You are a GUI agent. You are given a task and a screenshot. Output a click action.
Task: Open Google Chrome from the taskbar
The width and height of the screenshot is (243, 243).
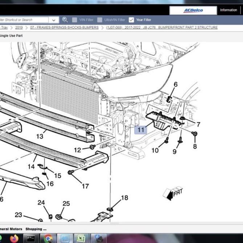coord(48,239)
